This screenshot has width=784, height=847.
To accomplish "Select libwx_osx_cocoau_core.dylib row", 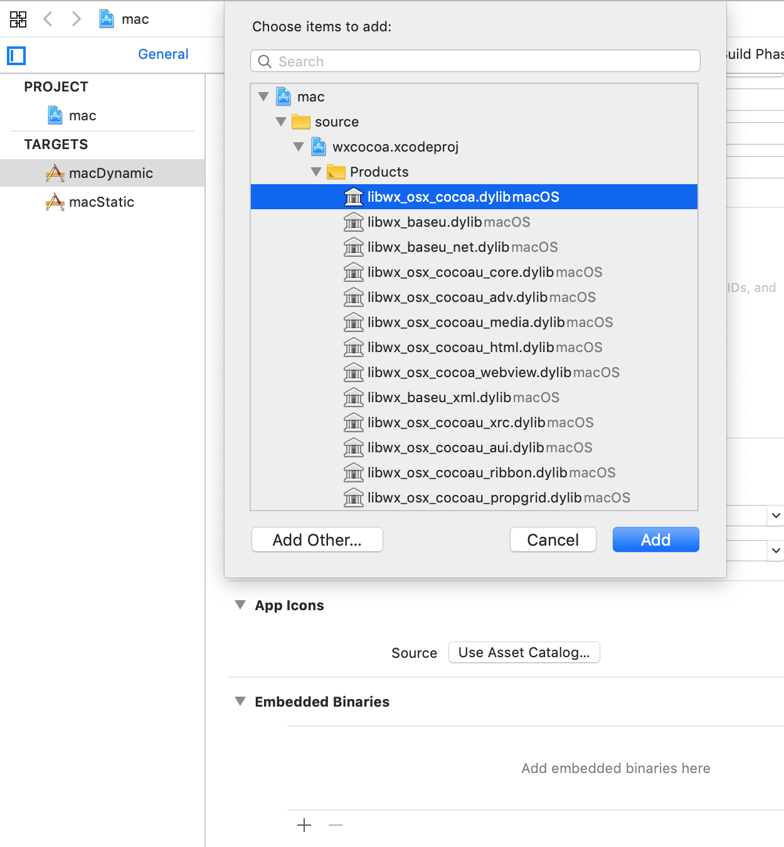I will click(x=474, y=272).
